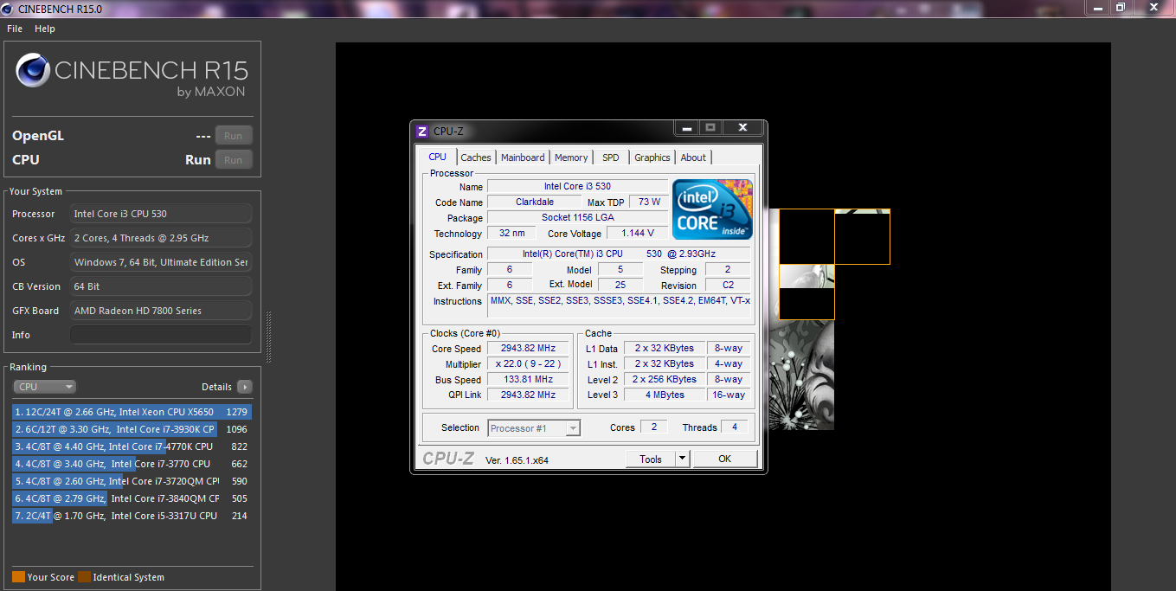Click the Cinebench logo sphere icon

pos(33,71)
